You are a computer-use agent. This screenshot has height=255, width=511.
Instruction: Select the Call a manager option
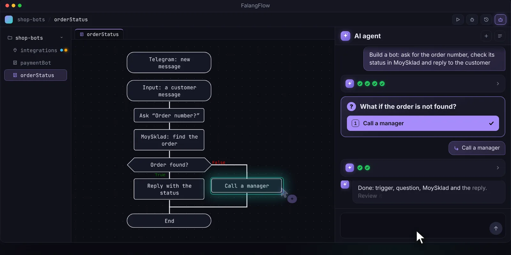point(423,123)
